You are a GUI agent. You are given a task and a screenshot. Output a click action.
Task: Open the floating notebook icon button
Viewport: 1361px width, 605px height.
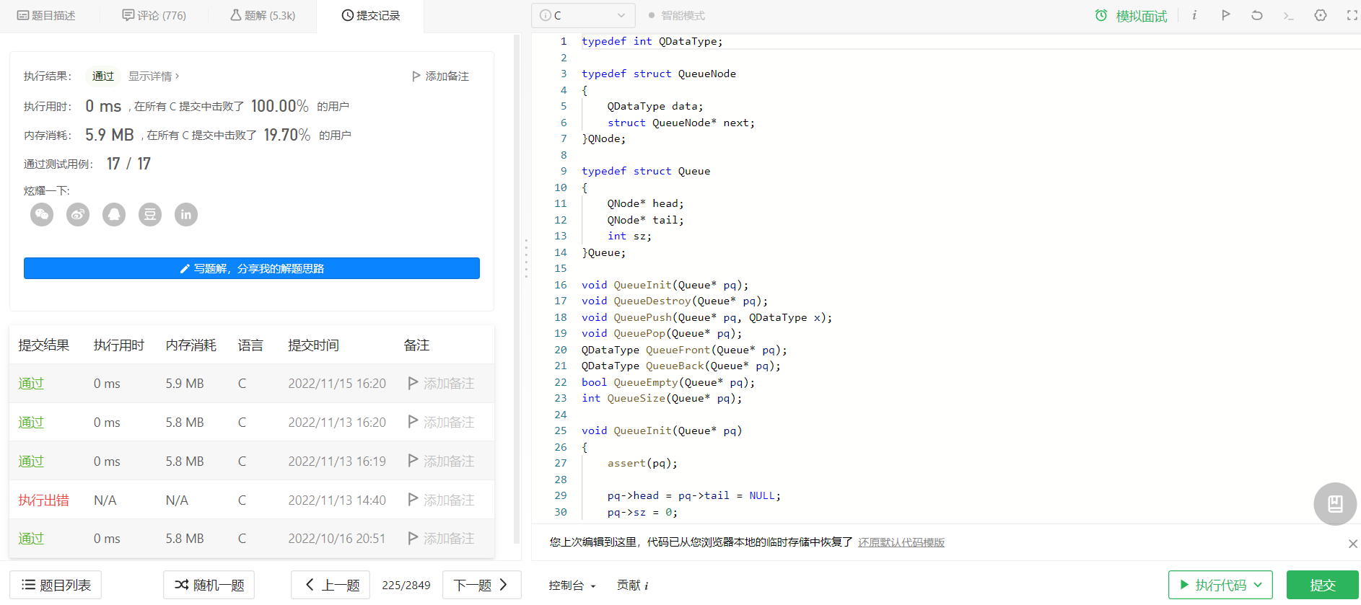[x=1335, y=504]
